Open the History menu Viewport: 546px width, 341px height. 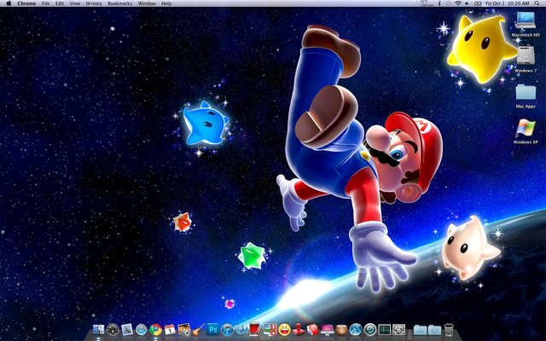point(94,3)
